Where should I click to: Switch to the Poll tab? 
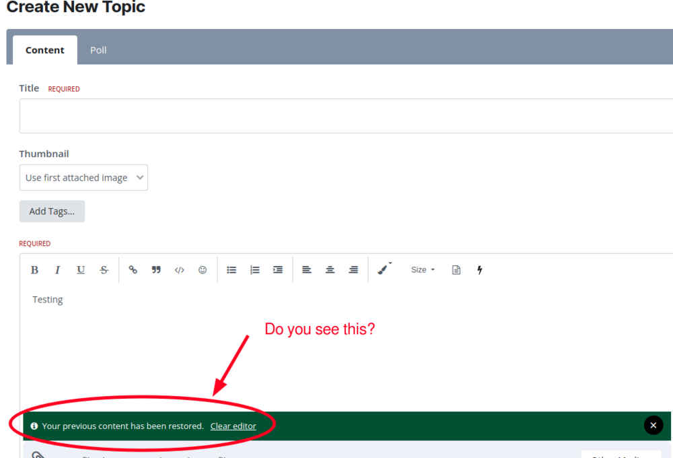coord(98,50)
